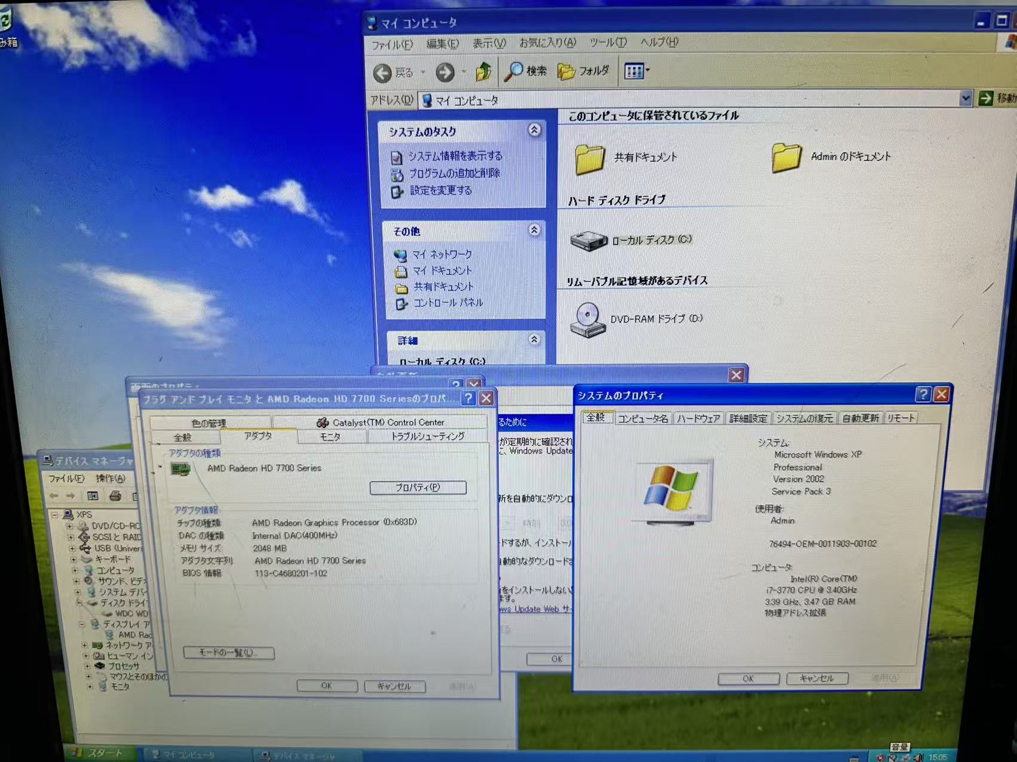
Task: Switch to the ハードウェア tab
Action: (698, 418)
